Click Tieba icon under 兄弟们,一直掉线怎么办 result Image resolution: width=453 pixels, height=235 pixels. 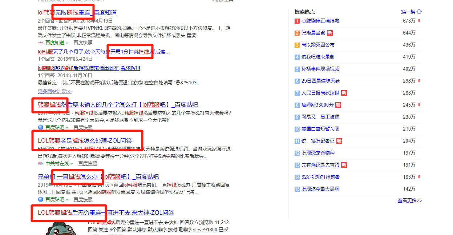(41, 199)
